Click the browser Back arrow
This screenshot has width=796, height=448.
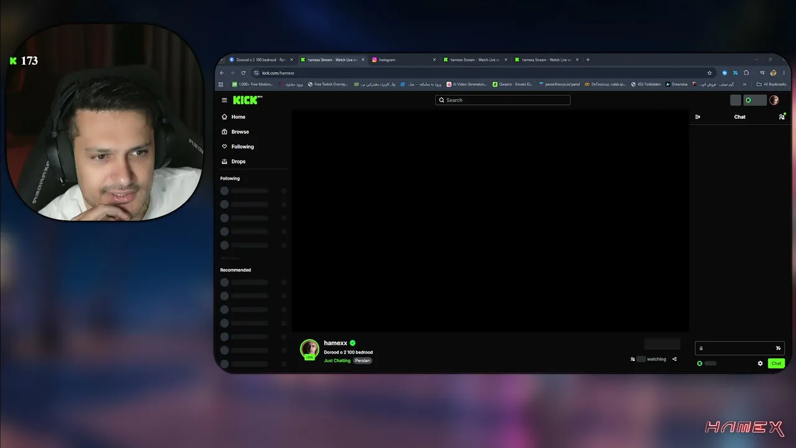pyautogui.click(x=222, y=73)
